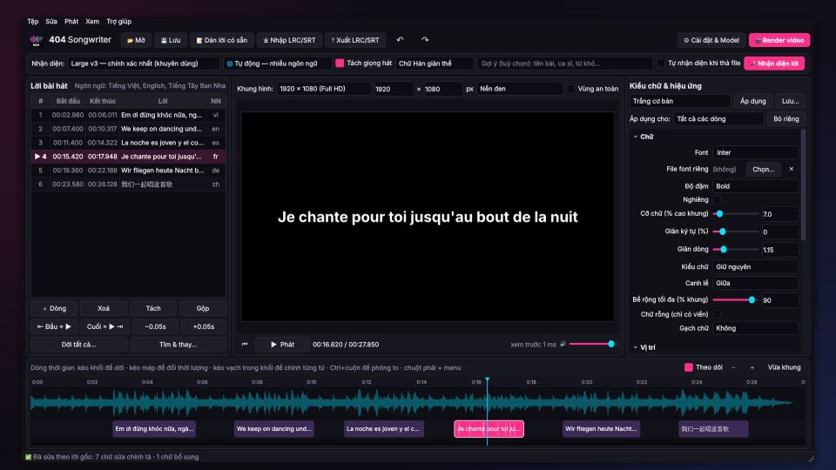Enable the Nghiêng italic checkbox
This screenshot has height=470, width=836.
717,200
